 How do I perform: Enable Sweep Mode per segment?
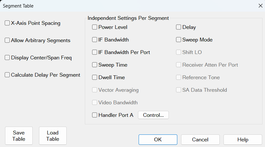(x=179, y=40)
